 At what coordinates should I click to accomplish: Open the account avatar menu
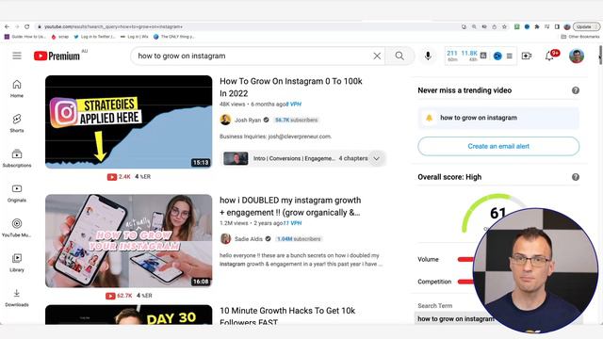coord(576,56)
